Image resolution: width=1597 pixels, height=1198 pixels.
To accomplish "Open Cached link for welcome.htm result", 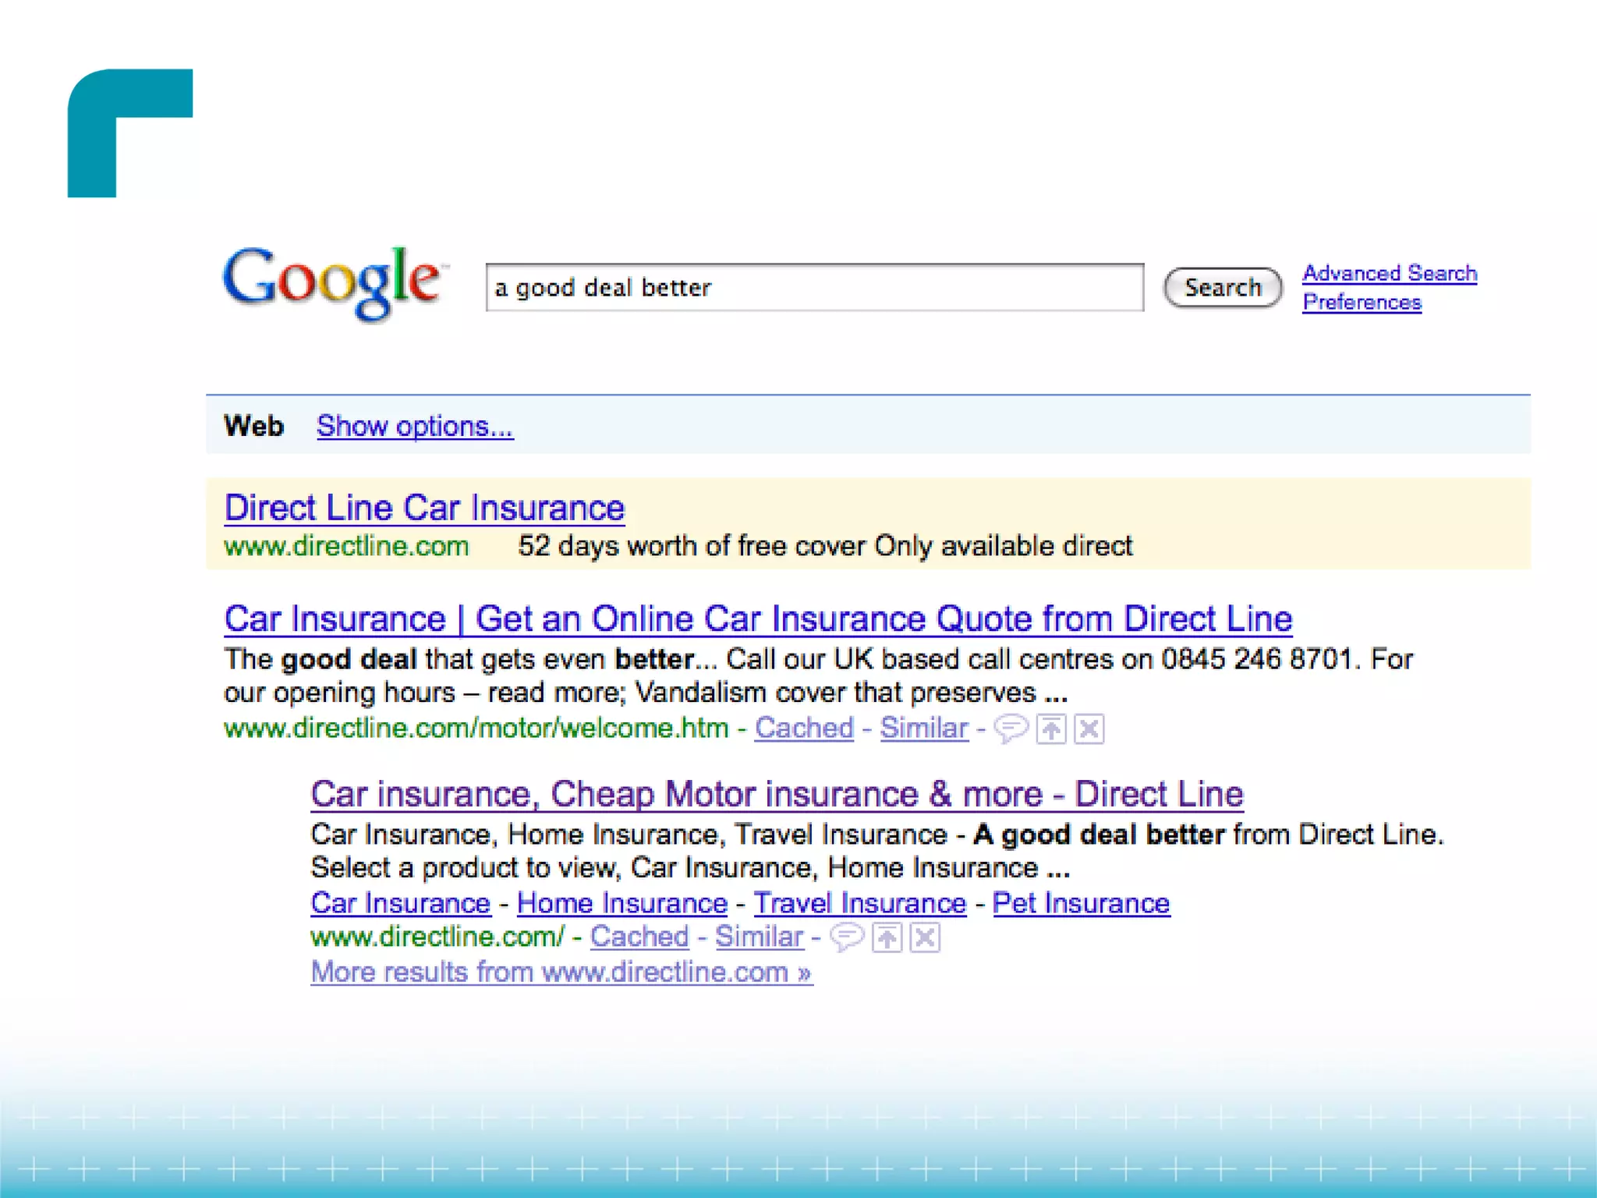I will (804, 728).
